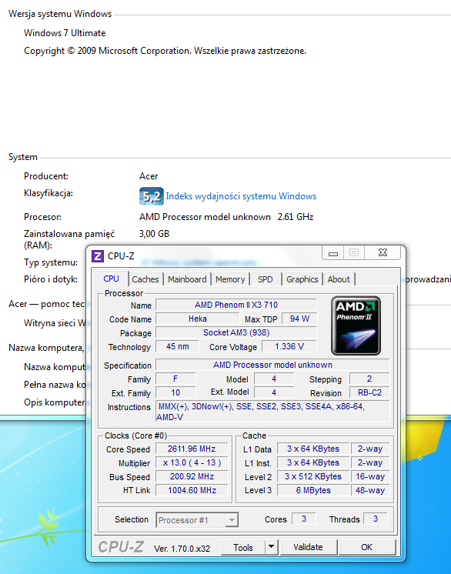The image size is (451, 574).
Task: Click the Copyright 2009 Microsoft Corporation line
Action: click(165, 51)
